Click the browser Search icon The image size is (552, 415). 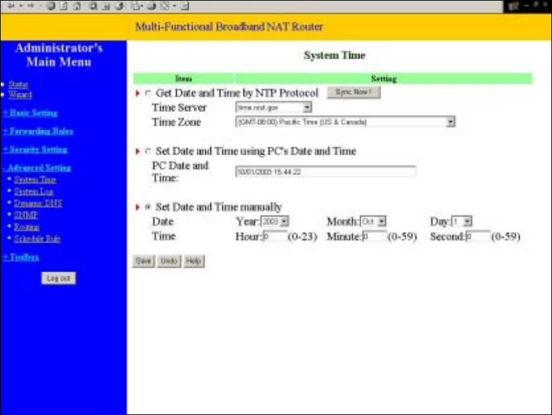coord(93,6)
